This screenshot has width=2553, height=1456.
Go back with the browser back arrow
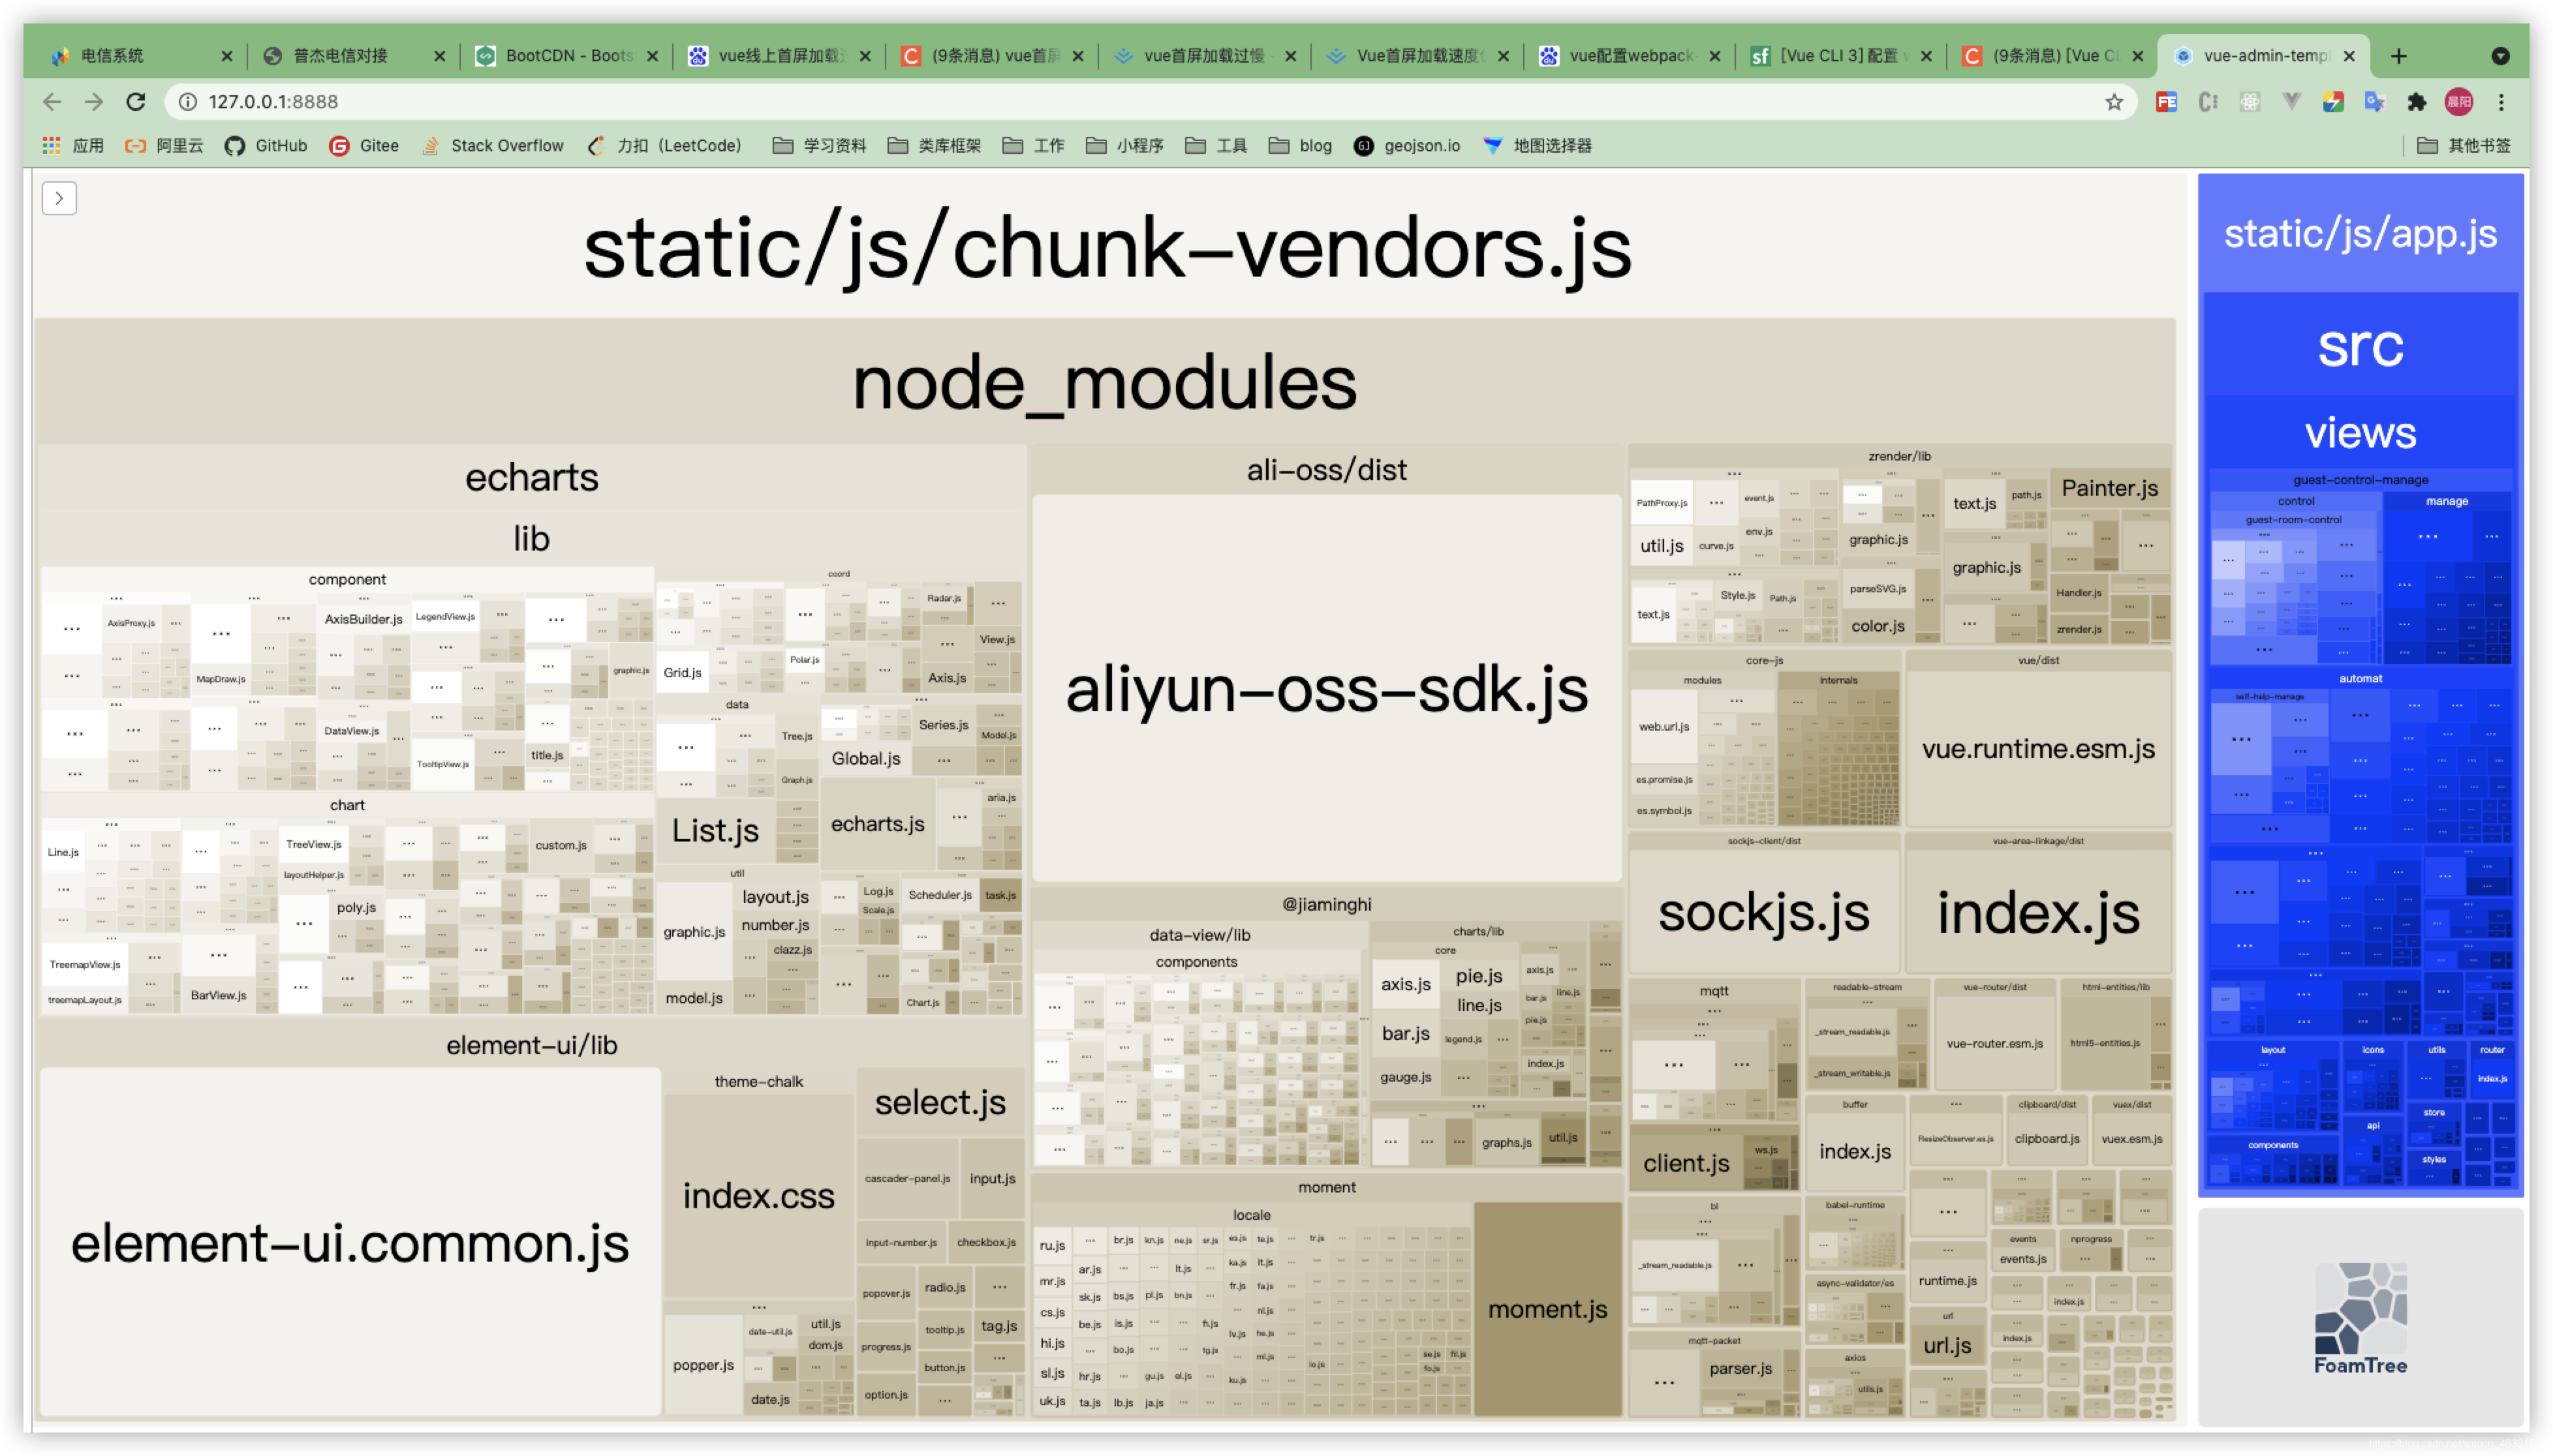coord(52,102)
